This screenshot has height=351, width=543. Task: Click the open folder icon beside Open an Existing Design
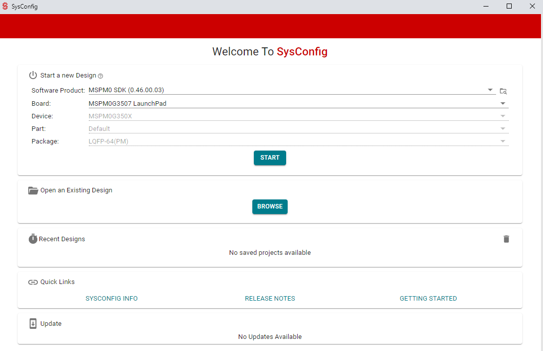(x=33, y=190)
